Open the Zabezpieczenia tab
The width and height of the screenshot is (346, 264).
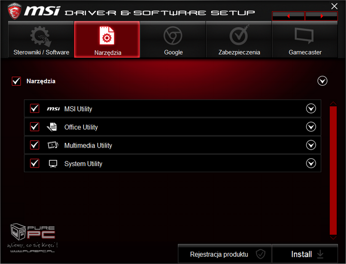239,40
